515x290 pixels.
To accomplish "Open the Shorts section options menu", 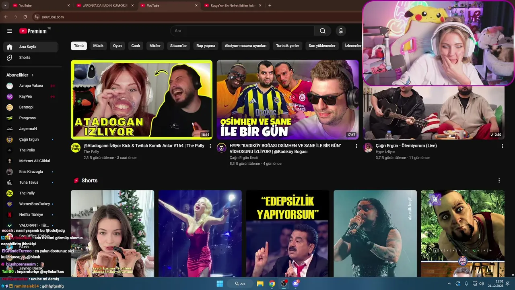I will [x=499, y=180].
